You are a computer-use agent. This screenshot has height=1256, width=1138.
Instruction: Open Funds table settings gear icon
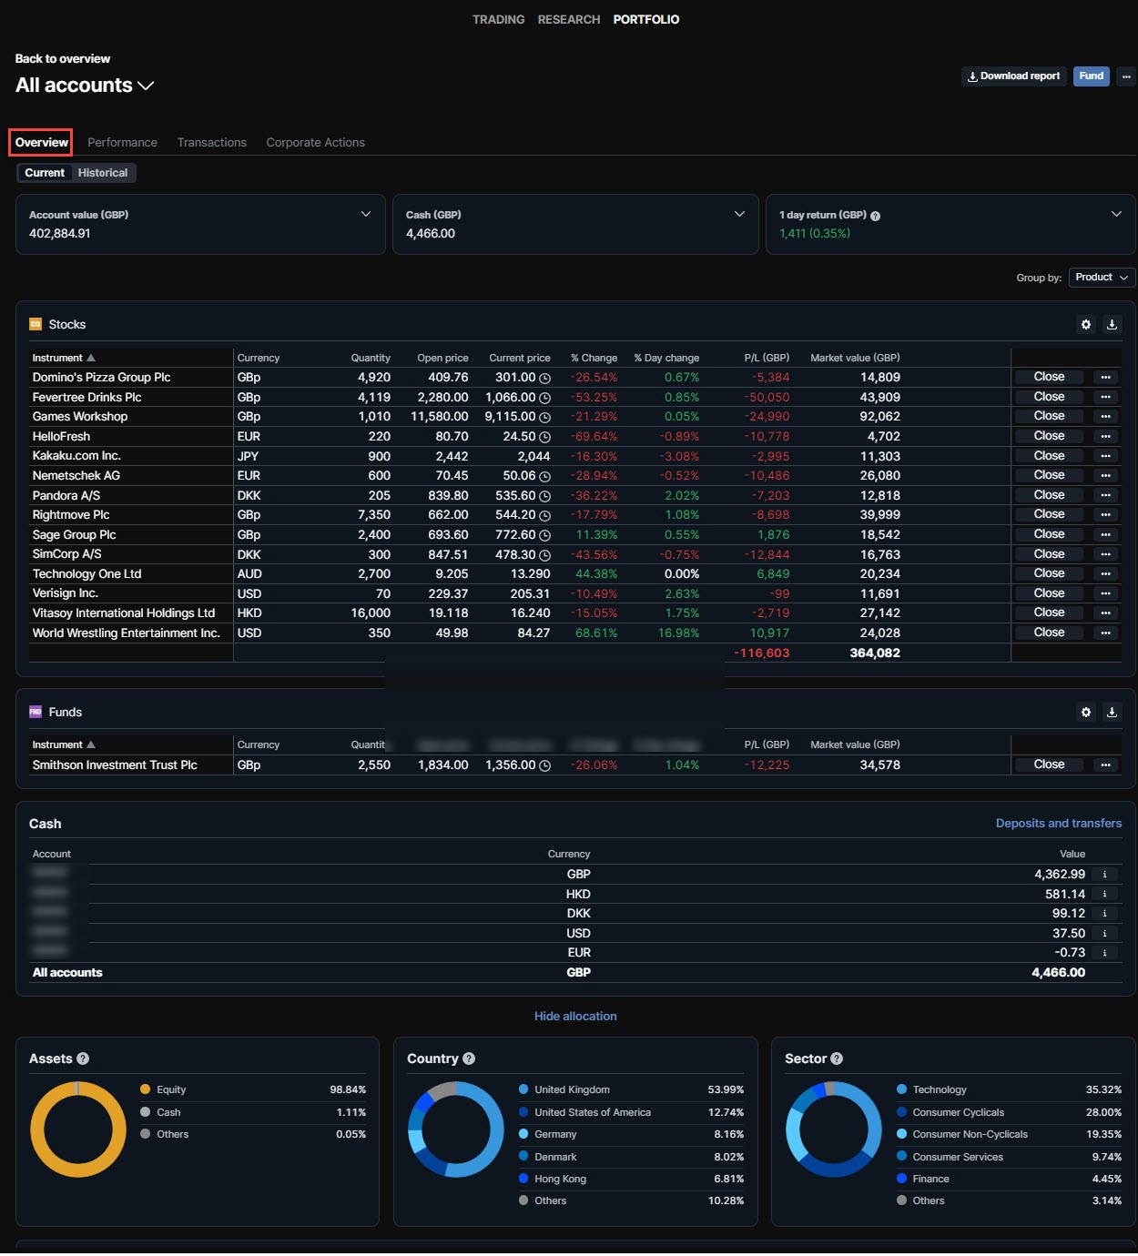(1085, 713)
